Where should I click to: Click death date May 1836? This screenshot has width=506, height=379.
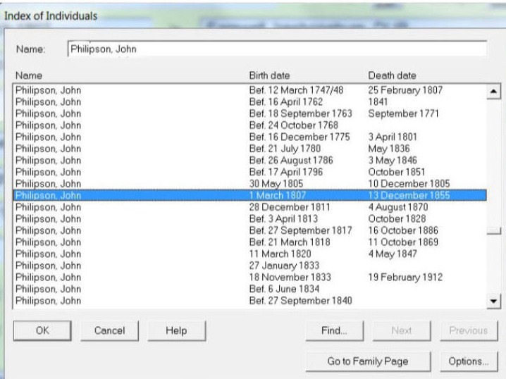point(389,149)
